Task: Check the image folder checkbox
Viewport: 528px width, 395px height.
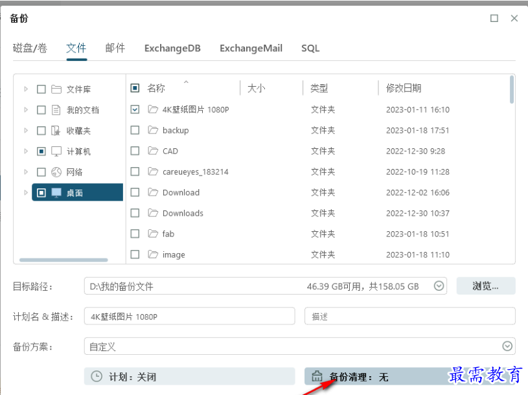Action: tap(135, 254)
